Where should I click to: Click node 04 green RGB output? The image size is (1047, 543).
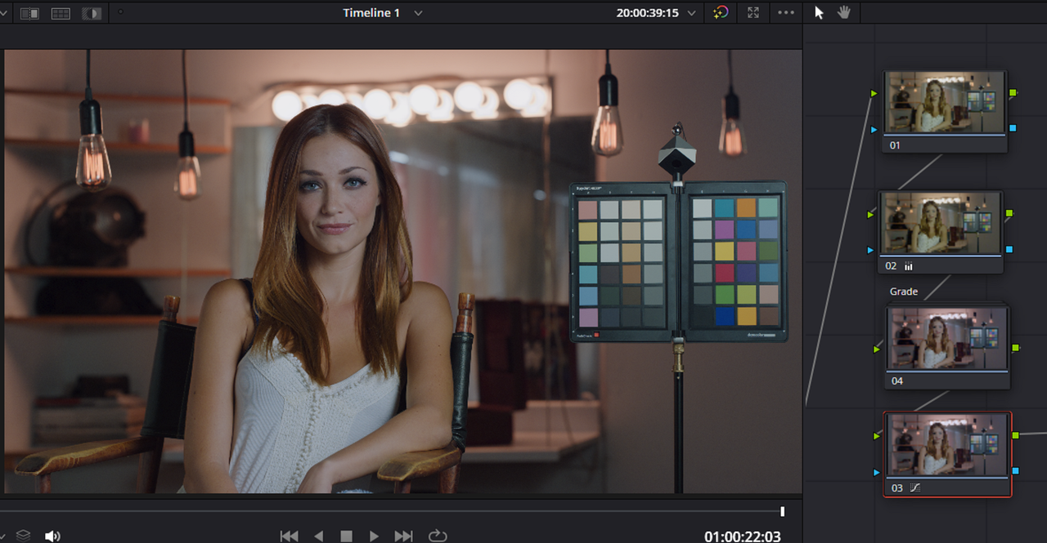click(x=1016, y=348)
